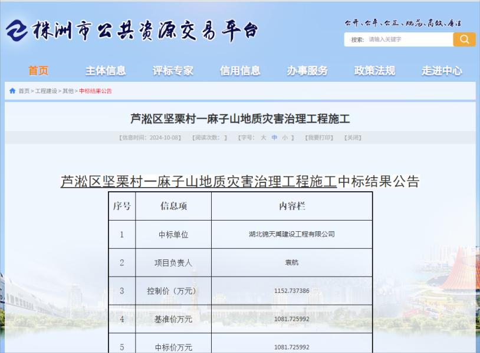
Task: Open the 评标专家 navigation menu
Action: tap(172, 70)
